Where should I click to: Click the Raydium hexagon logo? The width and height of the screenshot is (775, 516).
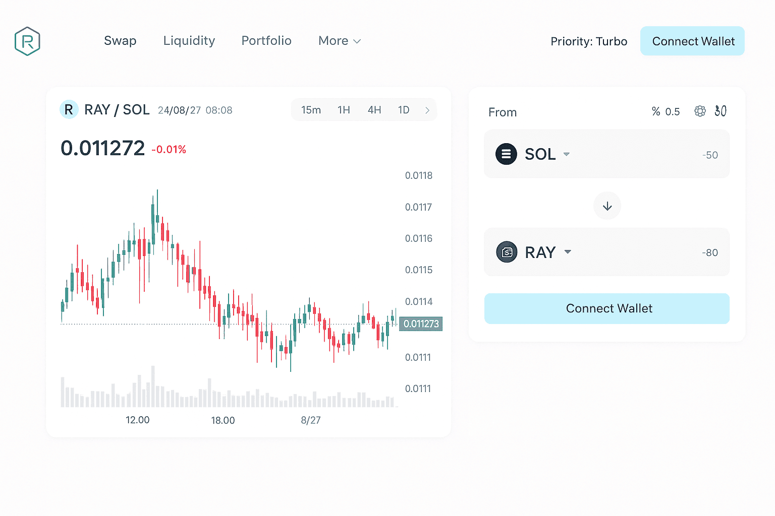click(x=27, y=41)
